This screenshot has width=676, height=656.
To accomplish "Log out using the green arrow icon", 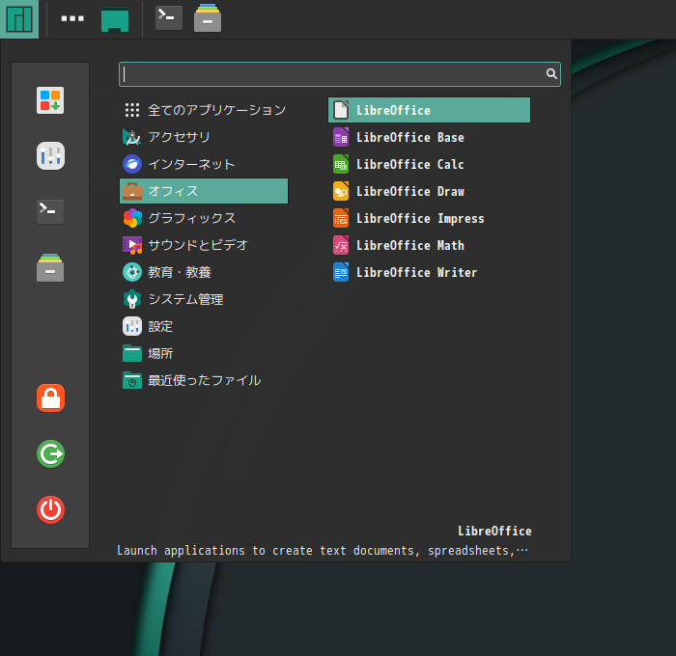I will 50,454.
